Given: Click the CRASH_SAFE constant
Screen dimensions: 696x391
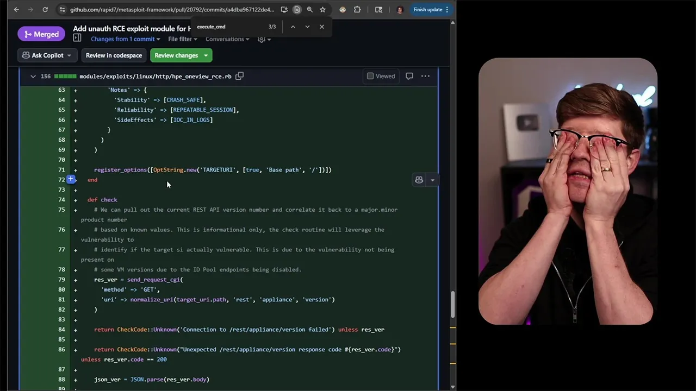Looking at the screenshot, I should (x=184, y=100).
